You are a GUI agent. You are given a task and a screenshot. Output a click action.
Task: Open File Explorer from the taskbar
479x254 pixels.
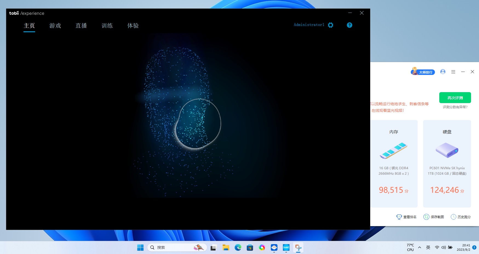click(x=226, y=247)
